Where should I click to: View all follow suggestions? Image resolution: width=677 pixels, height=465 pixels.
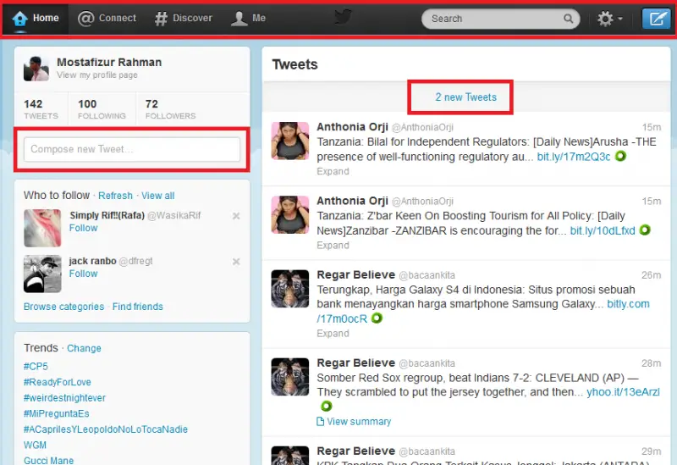point(158,196)
